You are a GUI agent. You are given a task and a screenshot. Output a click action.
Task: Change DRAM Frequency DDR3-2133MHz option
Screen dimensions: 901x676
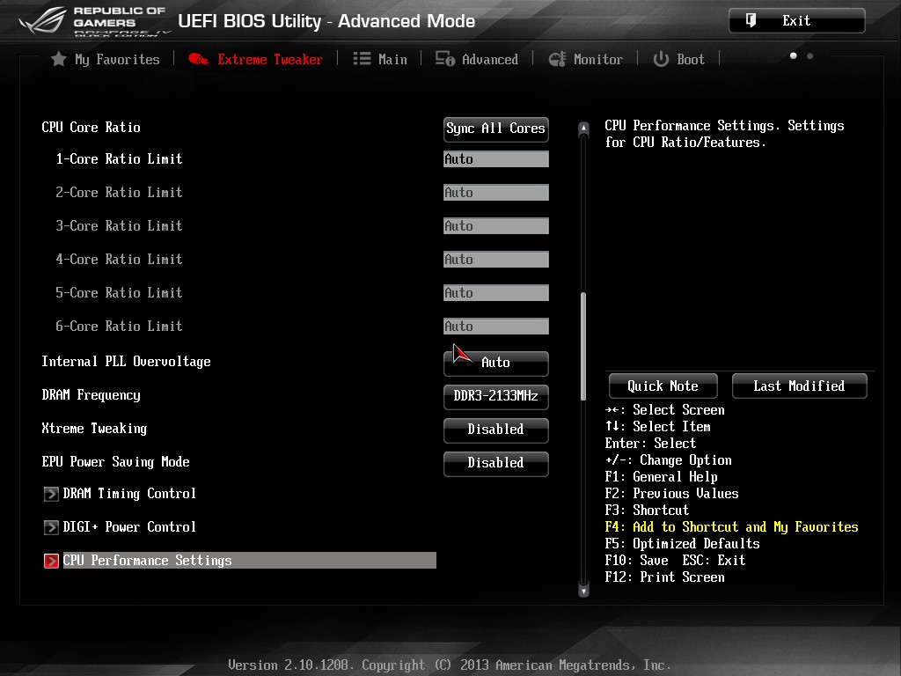496,396
